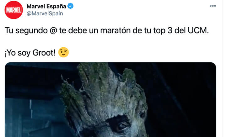Open the @MarvelSpain handle link
This screenshot has height=137, width=226.
45,13
